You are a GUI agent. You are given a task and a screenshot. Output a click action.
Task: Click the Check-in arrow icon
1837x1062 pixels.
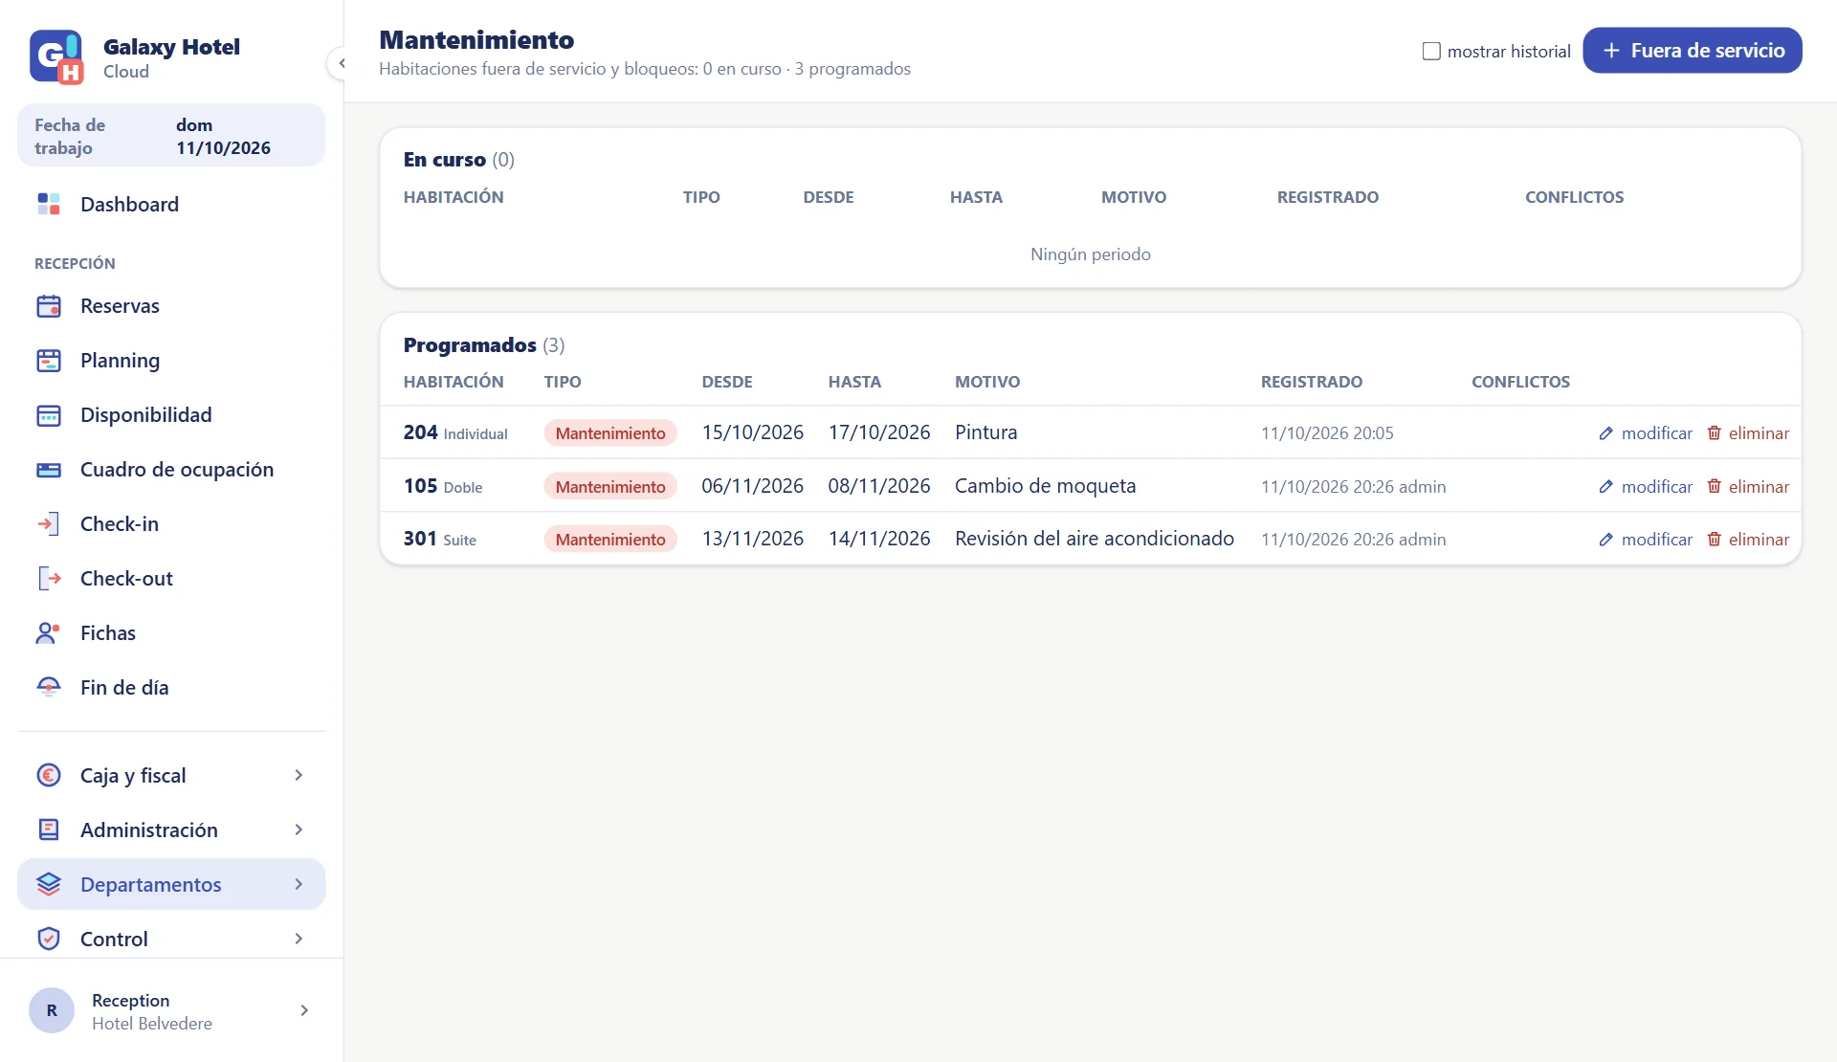click(49, 524)
